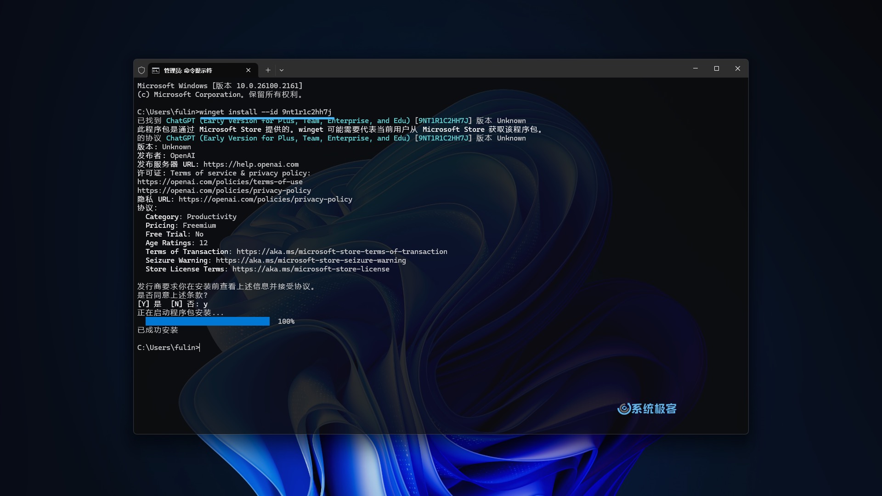Click the 正在启动程序包安装... line

tap(181, 313)
